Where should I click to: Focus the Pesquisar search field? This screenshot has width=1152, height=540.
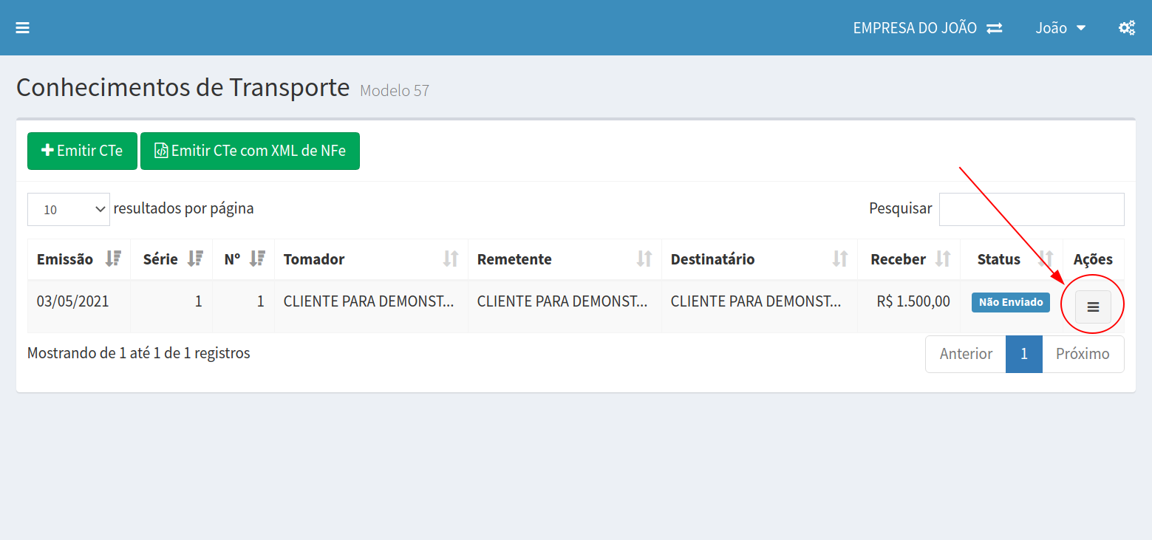[1031, 209]
